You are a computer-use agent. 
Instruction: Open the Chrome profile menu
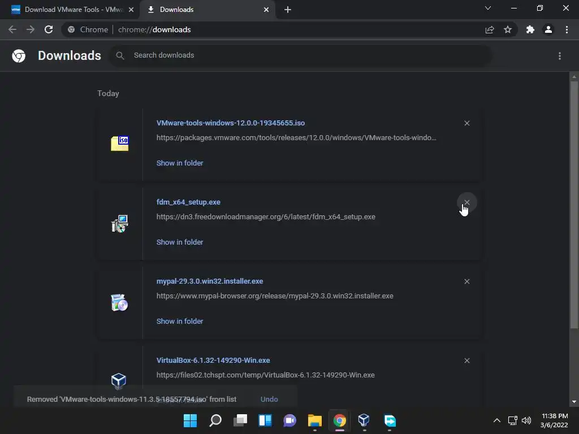click(548, 29)
